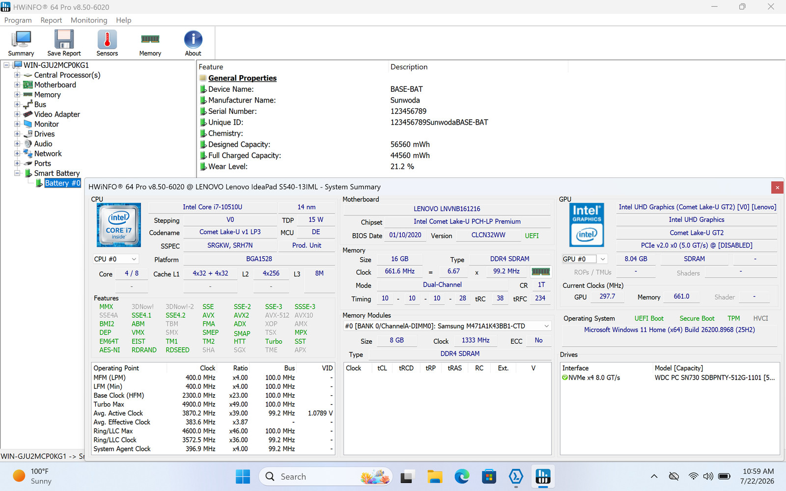The image size is (786, 491).
Task: Click the green NVMe drive status icon
Action: click(565, 378)
